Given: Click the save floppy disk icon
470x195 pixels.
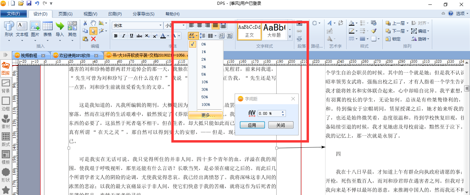Looking at the screenshot, I should pos(29,3).
